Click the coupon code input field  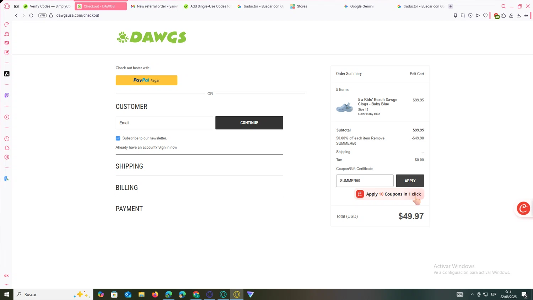tap(365, 181)
